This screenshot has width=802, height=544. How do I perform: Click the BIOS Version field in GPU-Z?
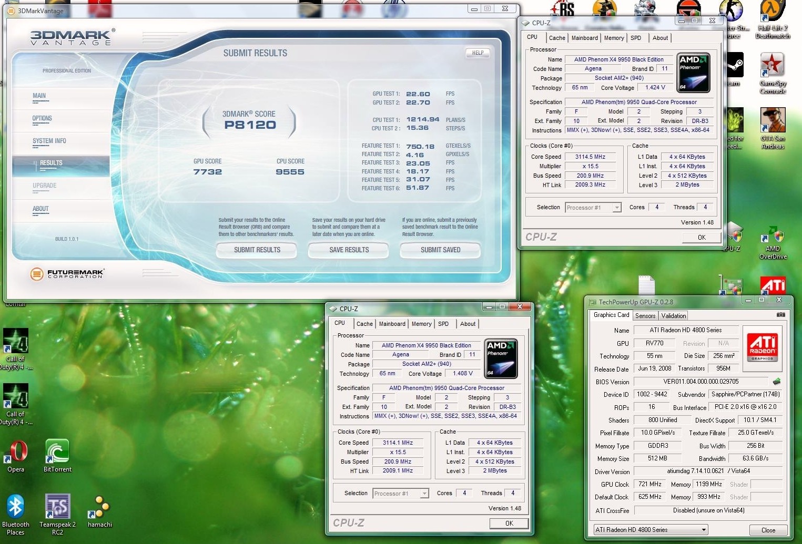tap(701, 382)
